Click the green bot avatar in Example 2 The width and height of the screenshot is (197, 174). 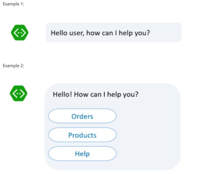click(18, 94)
